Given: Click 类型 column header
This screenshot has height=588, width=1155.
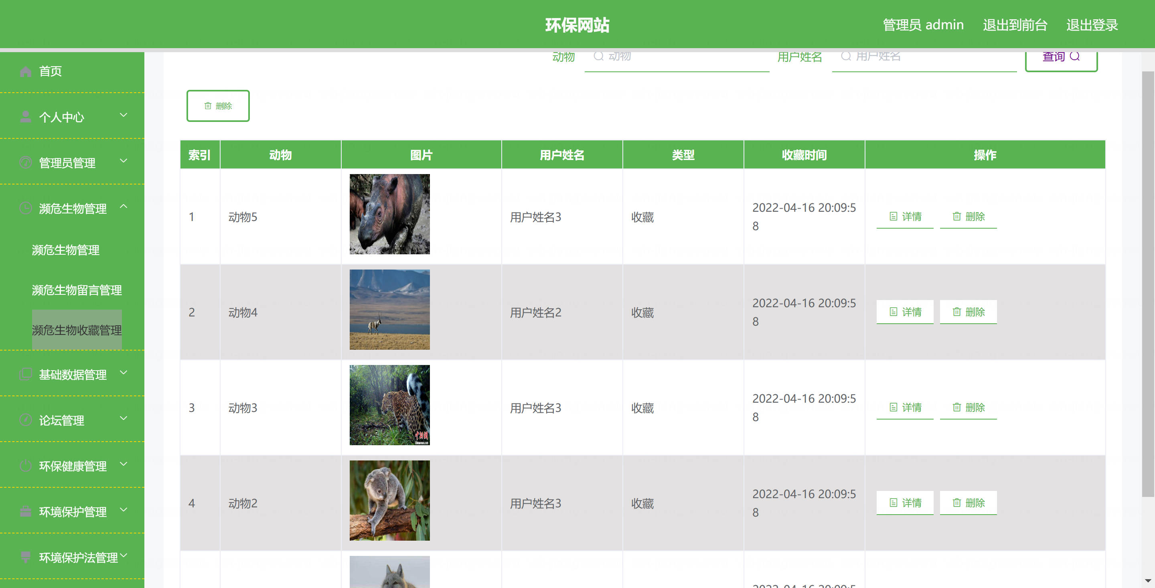Looking at the screenshot, I should (x=683, y=155).
